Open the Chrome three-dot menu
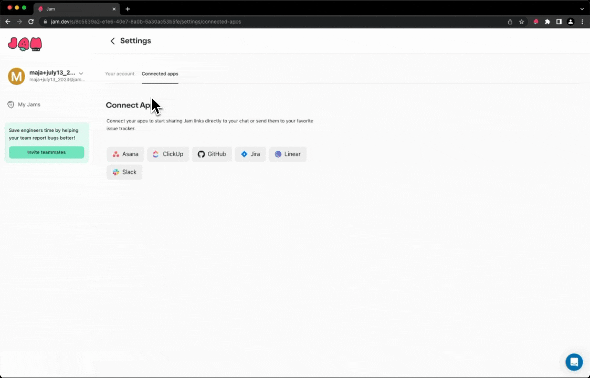Viewport: 590px width, 378px height. click(582, 22)
